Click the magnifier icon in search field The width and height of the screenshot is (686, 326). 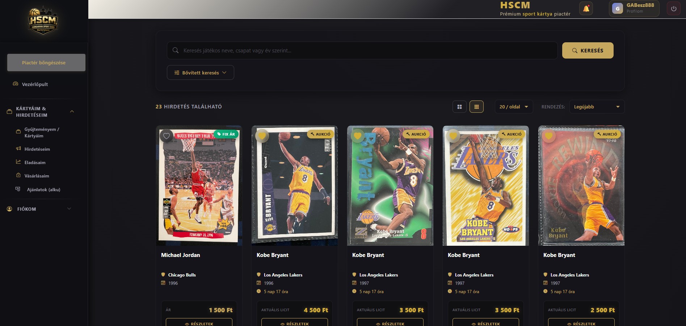(176, 50)
